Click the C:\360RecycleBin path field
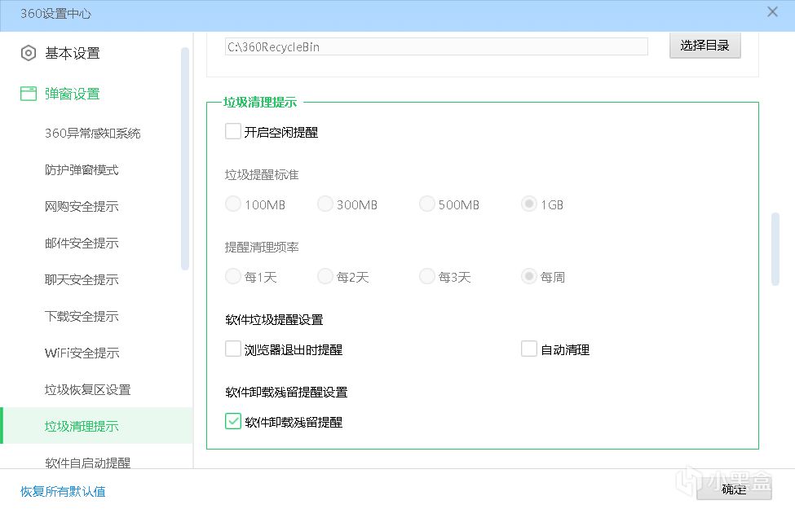 pos(436,46)
